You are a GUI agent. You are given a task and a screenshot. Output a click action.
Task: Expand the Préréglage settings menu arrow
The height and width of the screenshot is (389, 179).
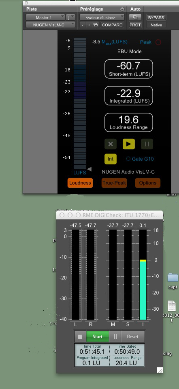122,9
